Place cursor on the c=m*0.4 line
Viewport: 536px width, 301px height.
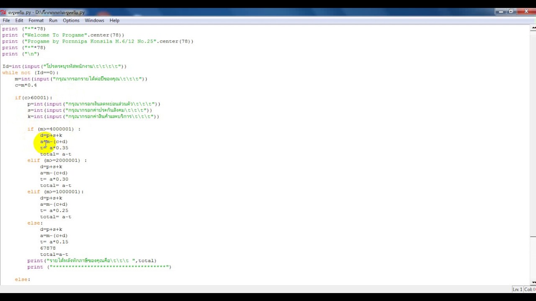pyautogui.click(x=26, y=85)
